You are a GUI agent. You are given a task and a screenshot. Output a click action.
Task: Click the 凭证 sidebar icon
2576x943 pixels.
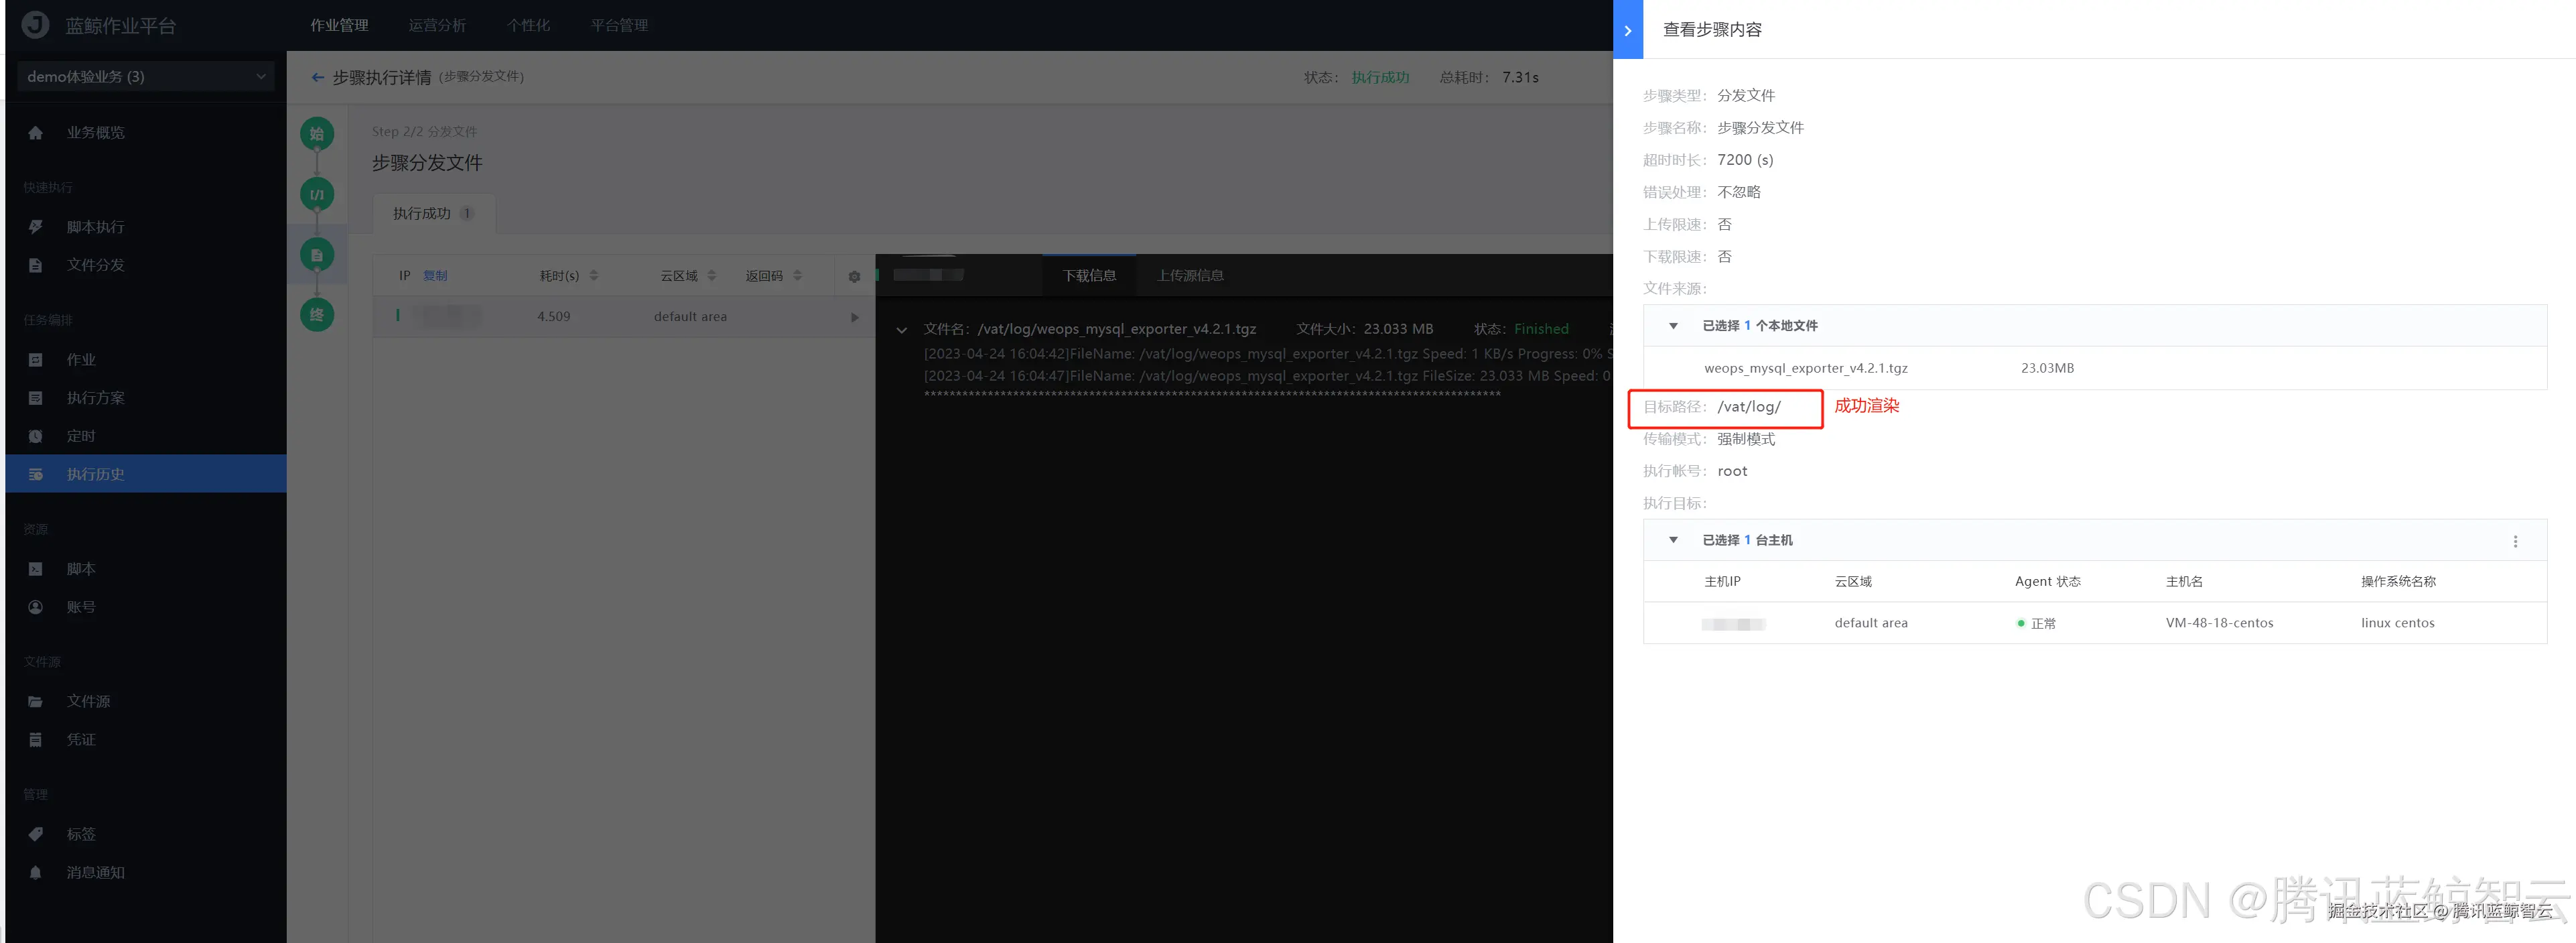click(36, 740)
